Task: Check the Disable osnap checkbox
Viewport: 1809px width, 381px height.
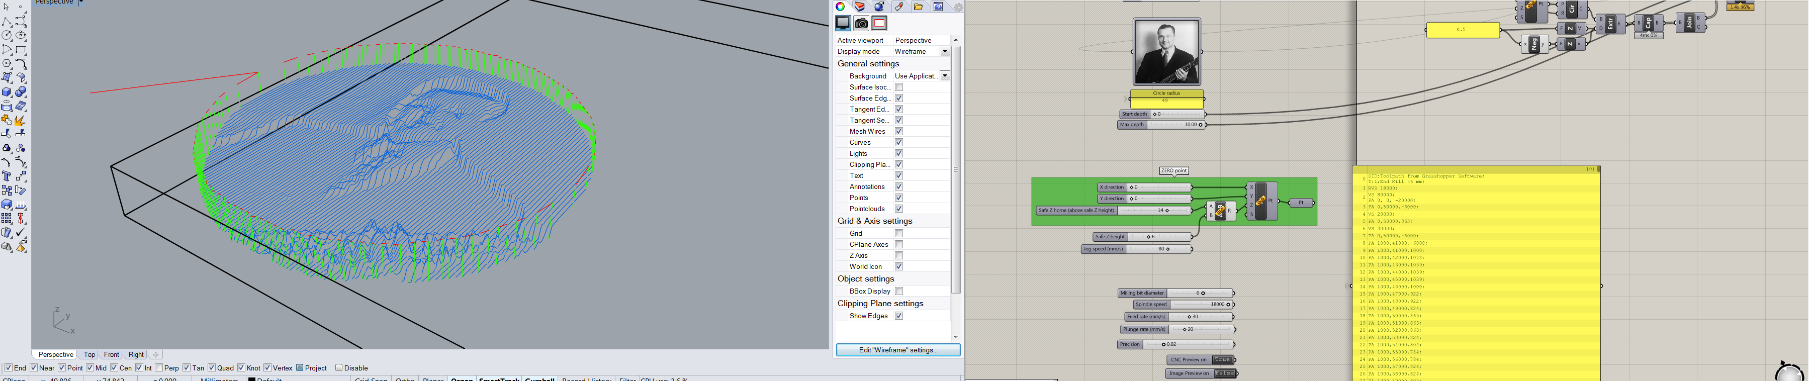Action: 339,367
